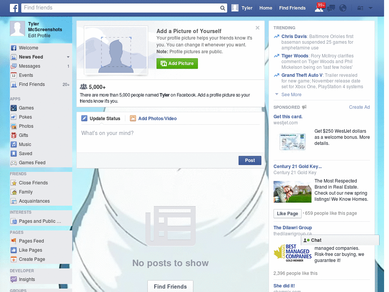
Task: Click the Pokes app icon
Action: click(x=14, y=117)
